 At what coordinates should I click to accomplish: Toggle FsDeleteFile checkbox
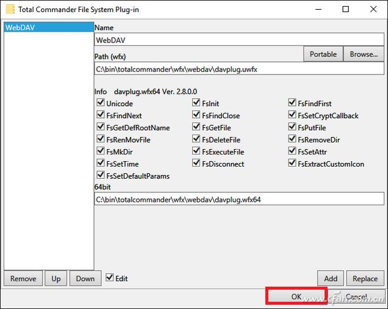pyautogui.click(x=196, y=139)
